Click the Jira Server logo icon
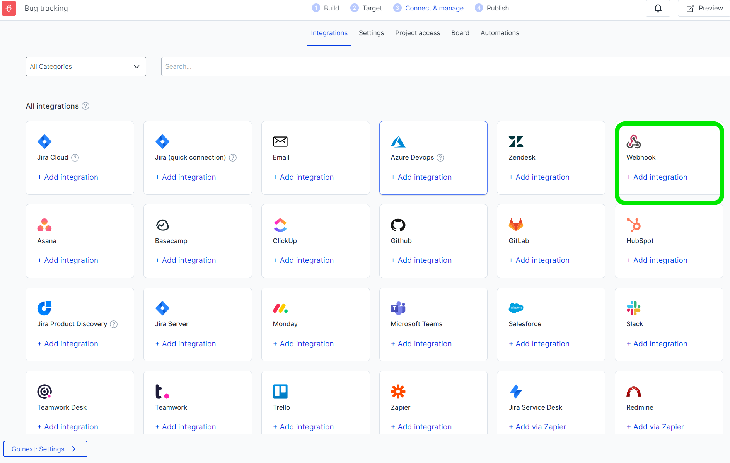The height and width of the screenshot is (463, 730). tap(162, 308)
